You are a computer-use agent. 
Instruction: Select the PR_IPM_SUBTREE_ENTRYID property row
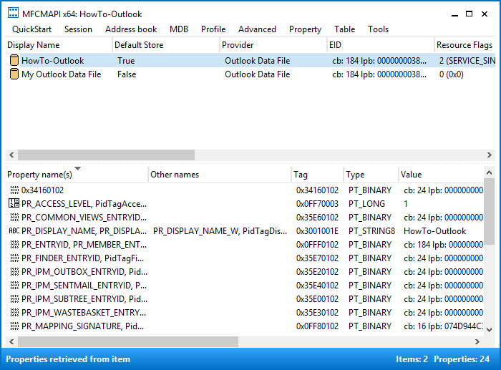(x=245, y=298)
